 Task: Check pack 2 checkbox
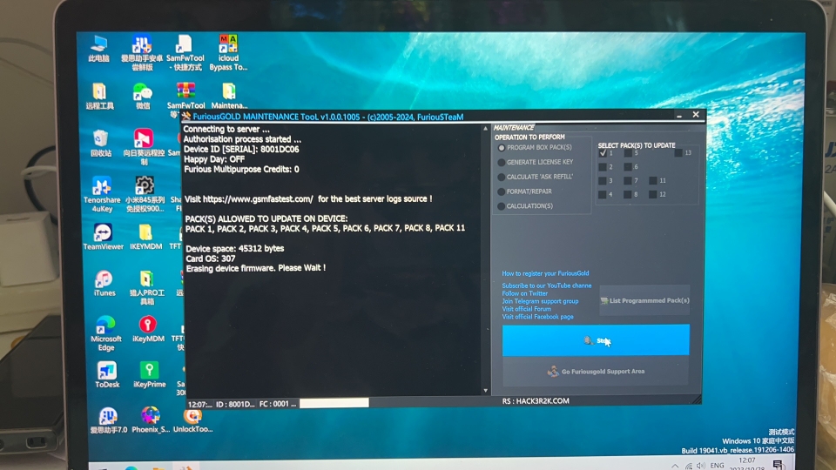[603, 167]
